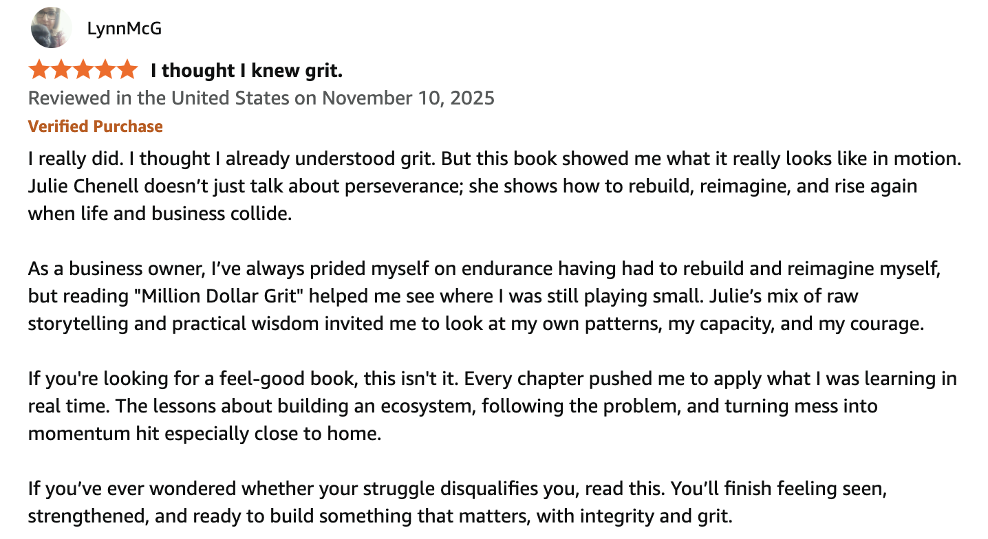Open the LynnMcG reviewer profile name
The width and height of the screenshot is (988, 539).
pyautogui.click(x=125, y=29)
